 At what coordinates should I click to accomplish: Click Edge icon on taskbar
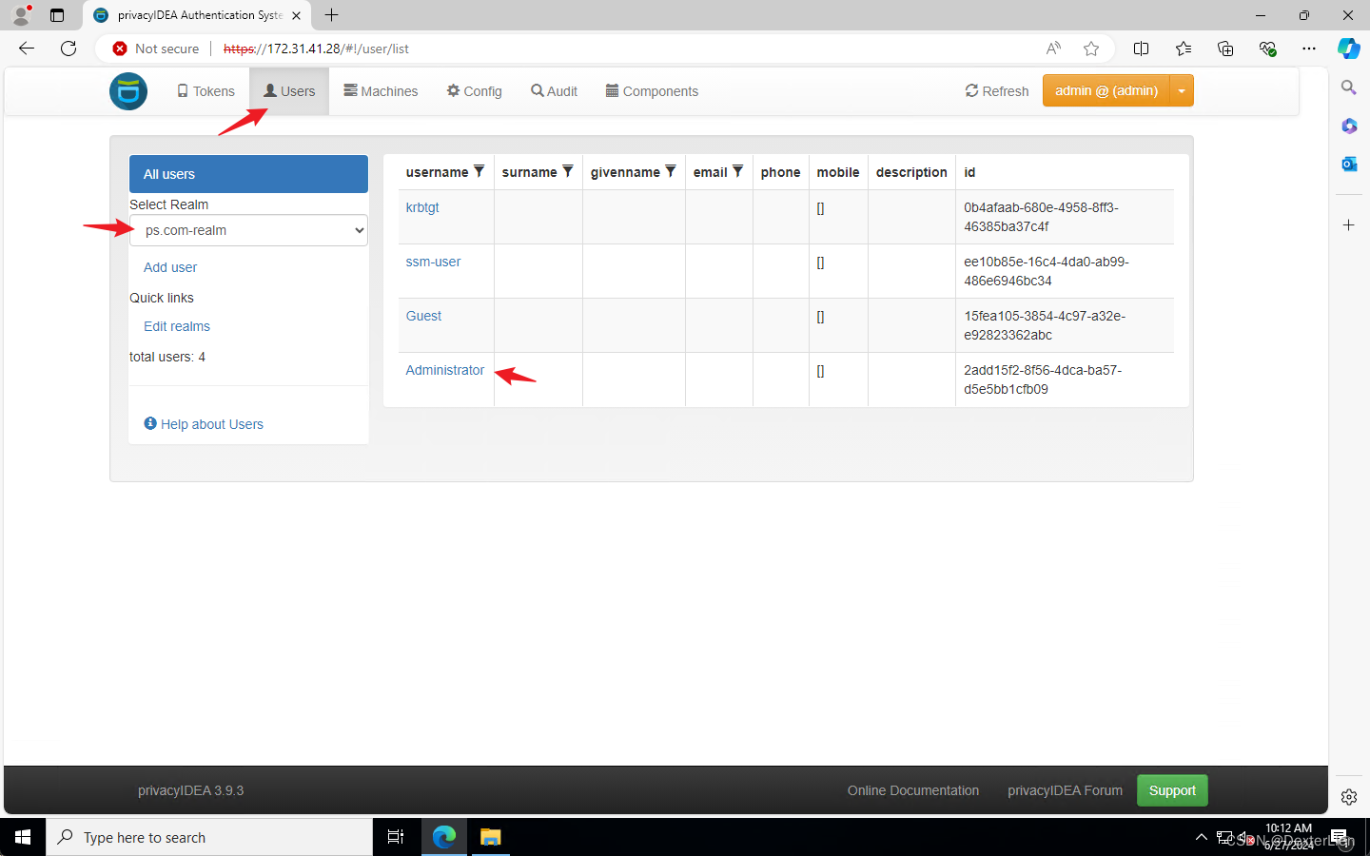(444, 837)
